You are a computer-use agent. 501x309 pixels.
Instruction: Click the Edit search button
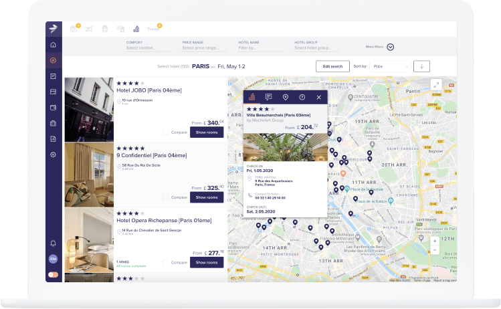(x=332, y=66)
